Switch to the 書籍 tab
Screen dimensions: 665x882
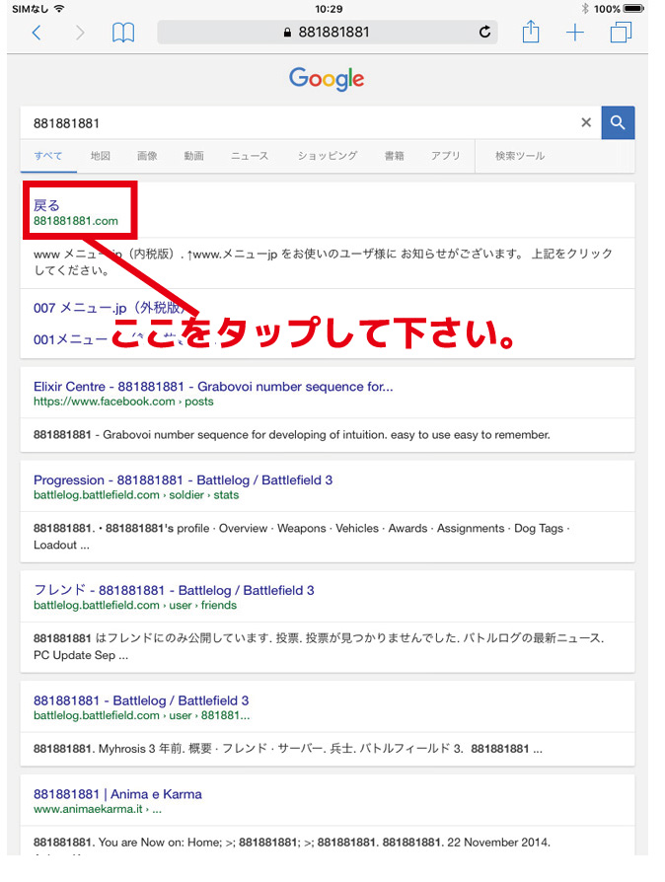[394, 156]
